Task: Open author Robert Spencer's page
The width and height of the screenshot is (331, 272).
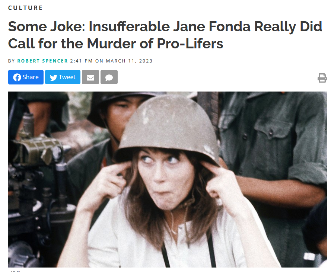Action: (42, 61)
